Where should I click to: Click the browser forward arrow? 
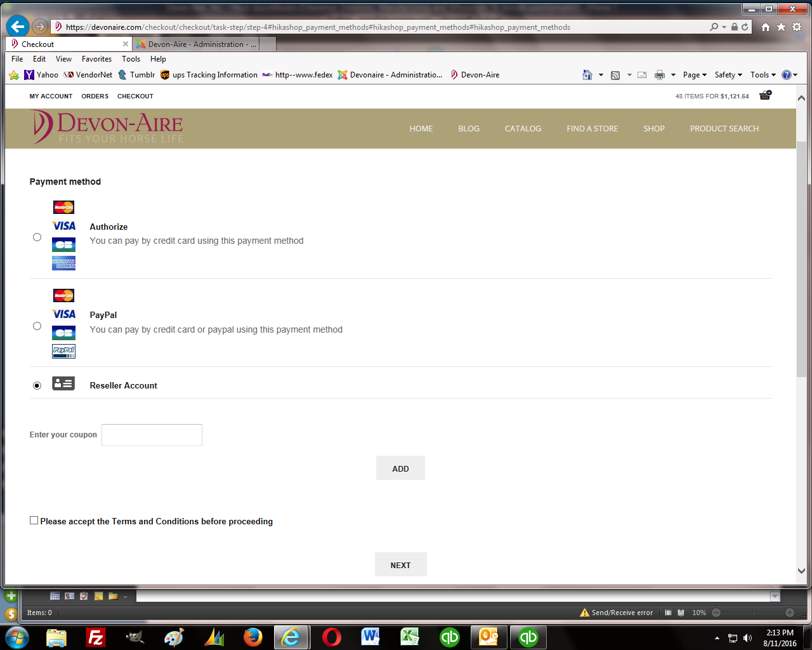[x=40, y=27]
